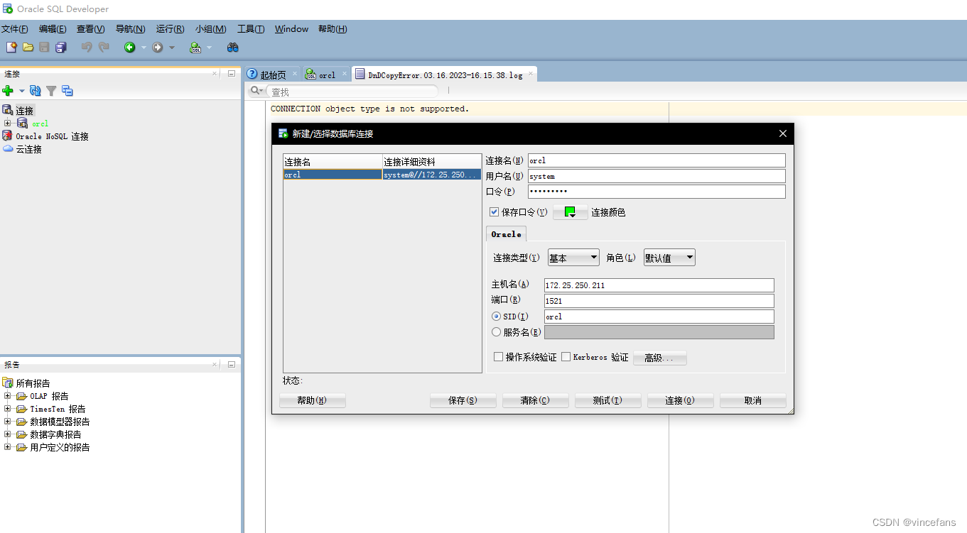967x533 pixels.
Task: Open the 编辑(E) menu
Action: [x=53, y=29]
